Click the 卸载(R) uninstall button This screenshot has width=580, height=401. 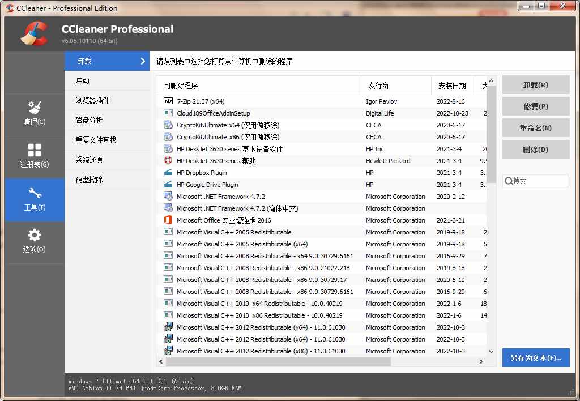click(535, 84)
